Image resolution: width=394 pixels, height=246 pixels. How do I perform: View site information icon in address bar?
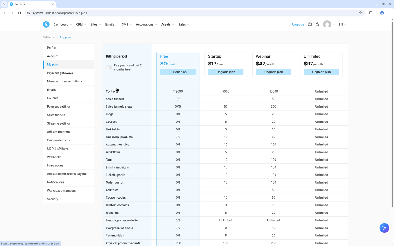coord(28,13)
